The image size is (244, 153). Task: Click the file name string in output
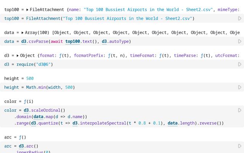coord(148,10)
